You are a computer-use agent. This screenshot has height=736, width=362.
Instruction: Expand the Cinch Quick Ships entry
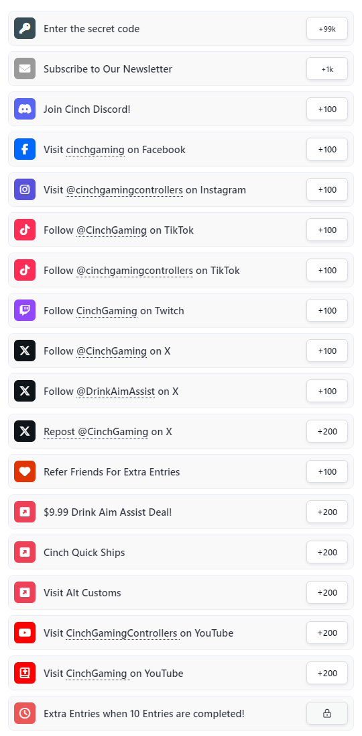[181, 552]
